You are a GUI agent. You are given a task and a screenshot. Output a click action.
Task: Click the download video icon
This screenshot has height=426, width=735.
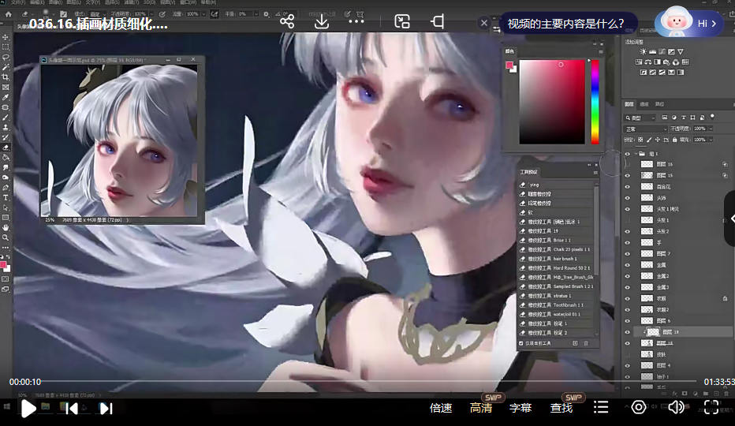pyautogui.click(x=322, y=21)
